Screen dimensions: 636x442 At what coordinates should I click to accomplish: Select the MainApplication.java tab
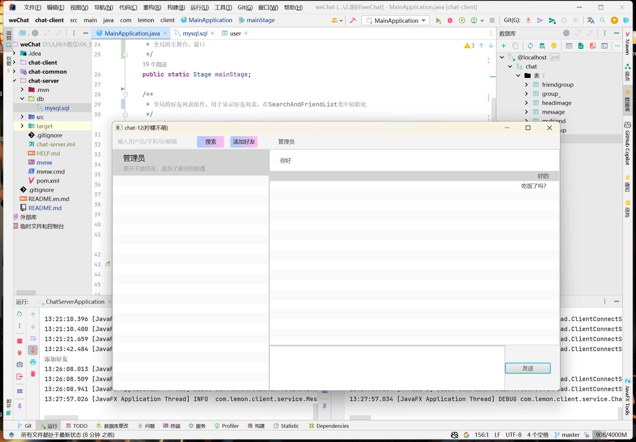coord(131,33)
